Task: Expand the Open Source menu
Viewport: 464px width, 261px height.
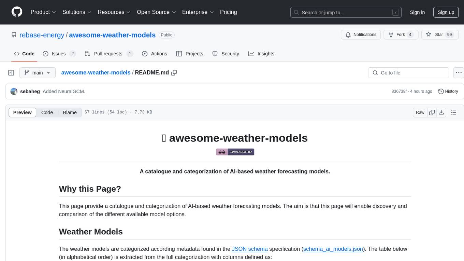Action: (156, 12)
